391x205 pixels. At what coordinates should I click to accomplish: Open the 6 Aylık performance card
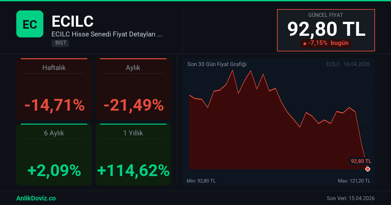54,155
